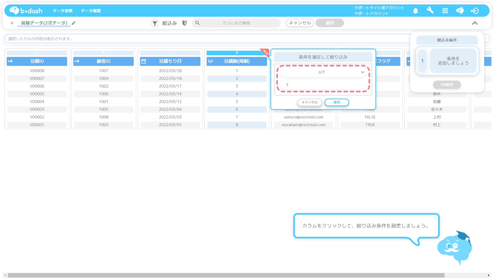
Task: Select the 見積もり日 column header
Action: (x=170, y=61)
